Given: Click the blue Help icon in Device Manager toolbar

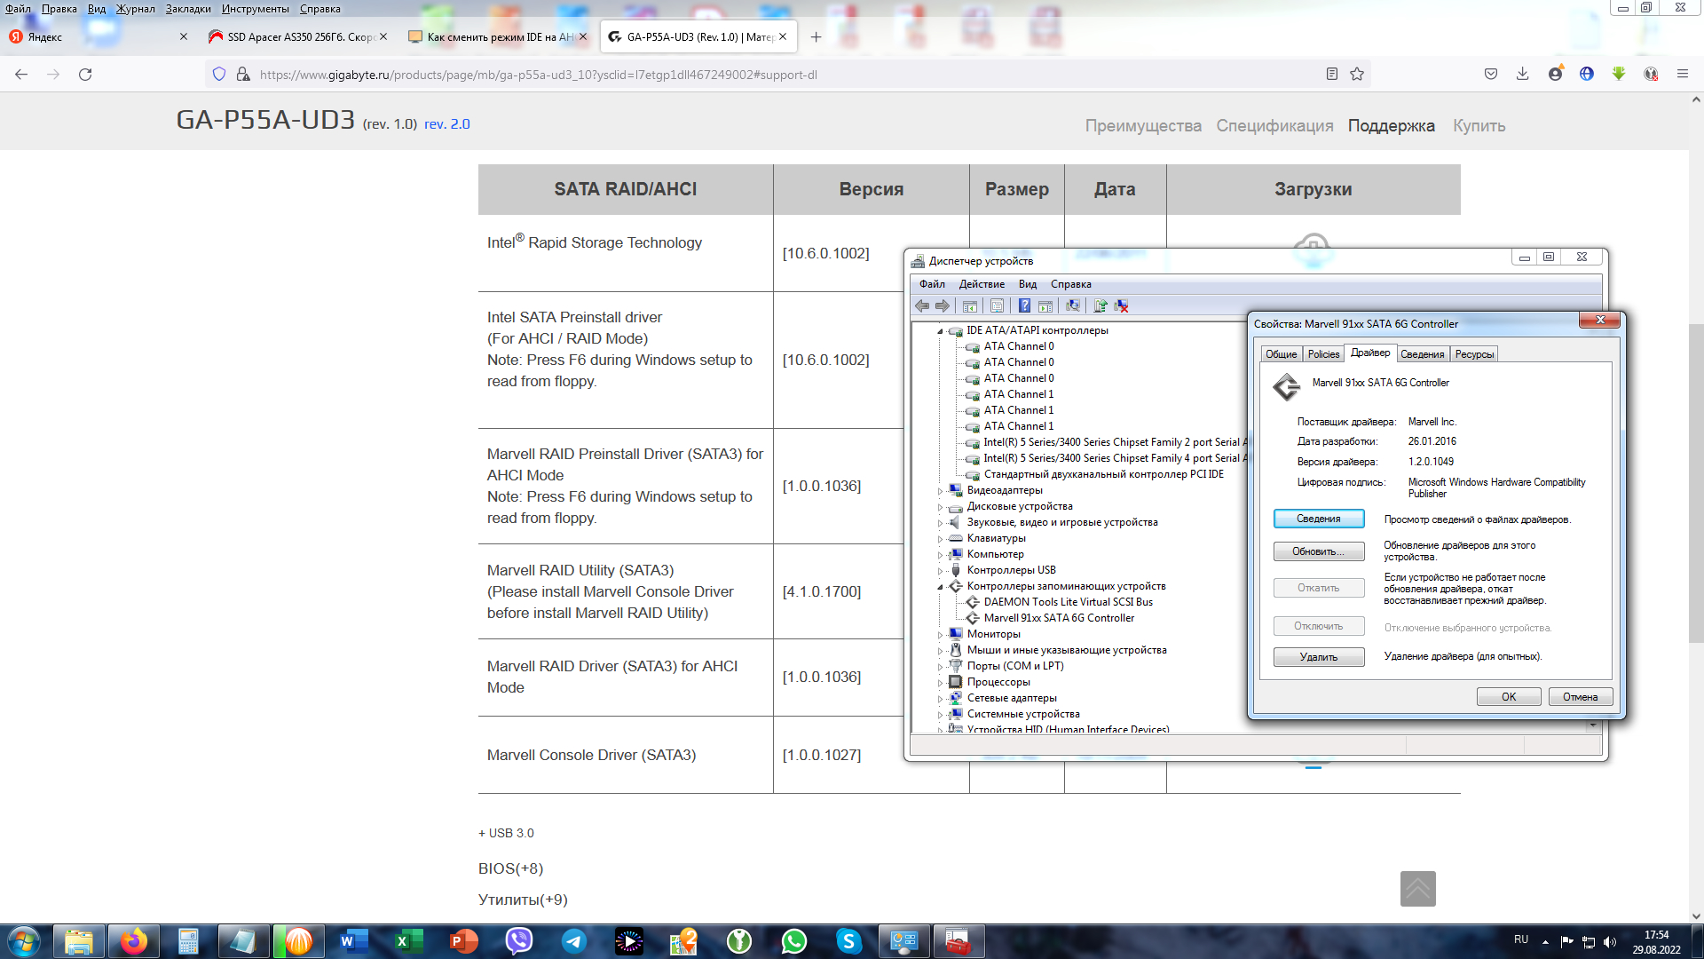Looking at the screenshot, I should tap(1024, 305).
